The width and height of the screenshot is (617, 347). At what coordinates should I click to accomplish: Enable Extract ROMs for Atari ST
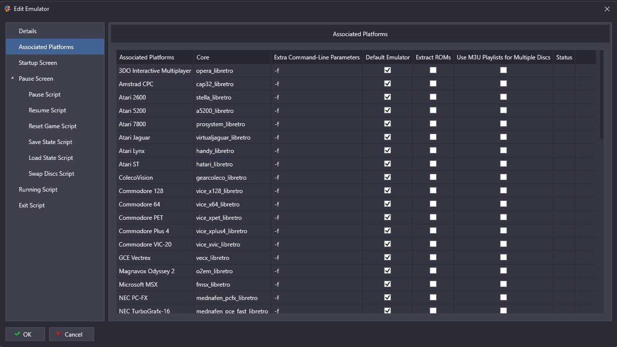[x=433, y=164]
